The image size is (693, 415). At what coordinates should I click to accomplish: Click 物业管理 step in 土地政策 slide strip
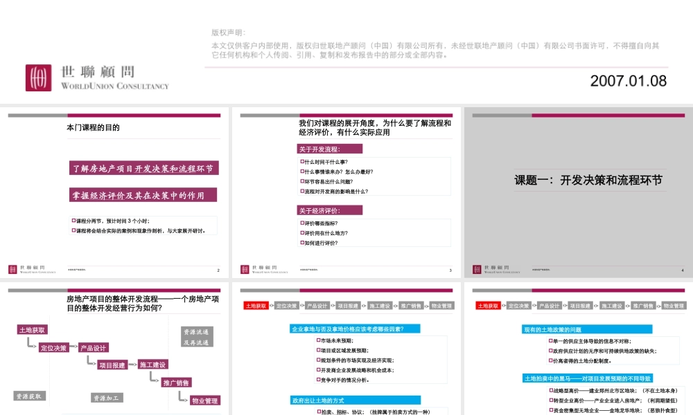coord(674,306)
